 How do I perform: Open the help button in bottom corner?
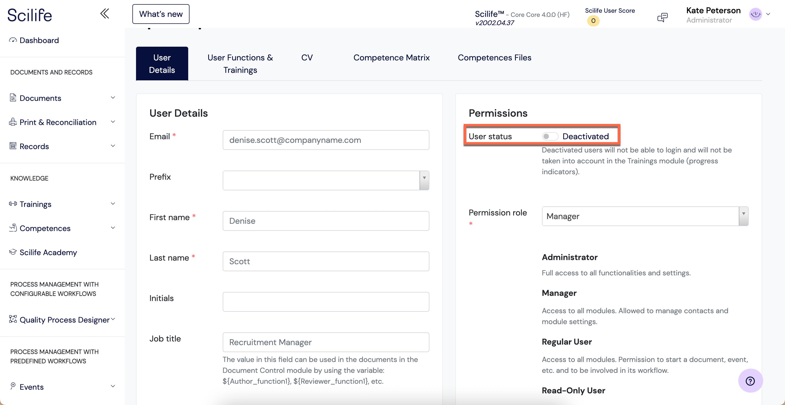(x=750, y=381)
